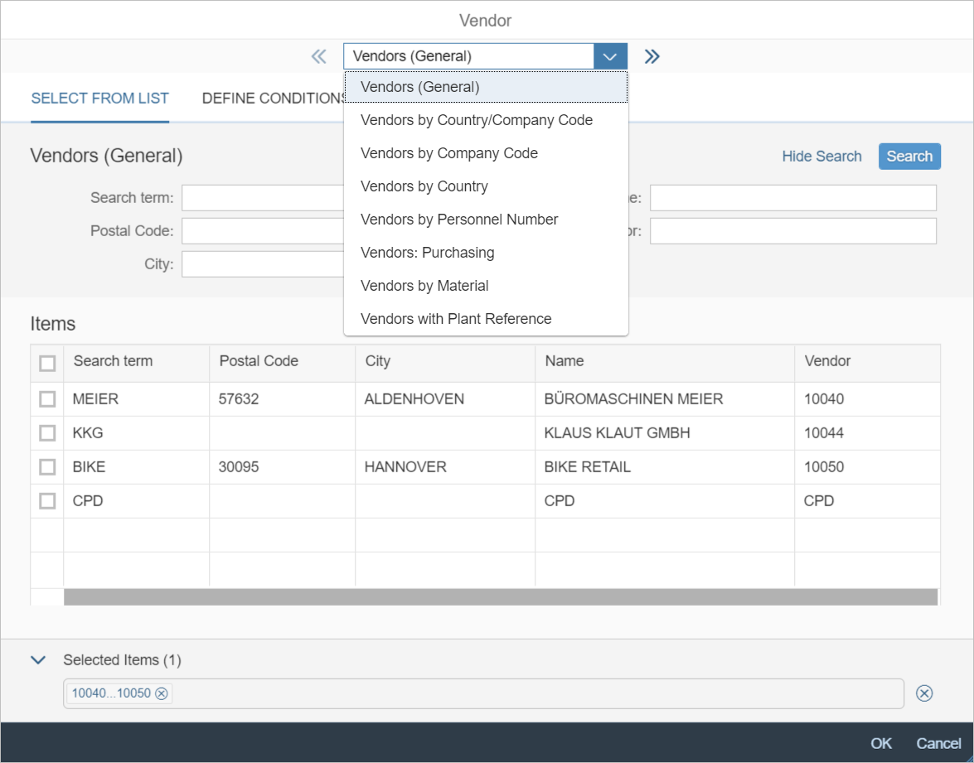Switch to the Select From List tab
The width and height of the screenshot is (974, 763).
tap(99, 99)
